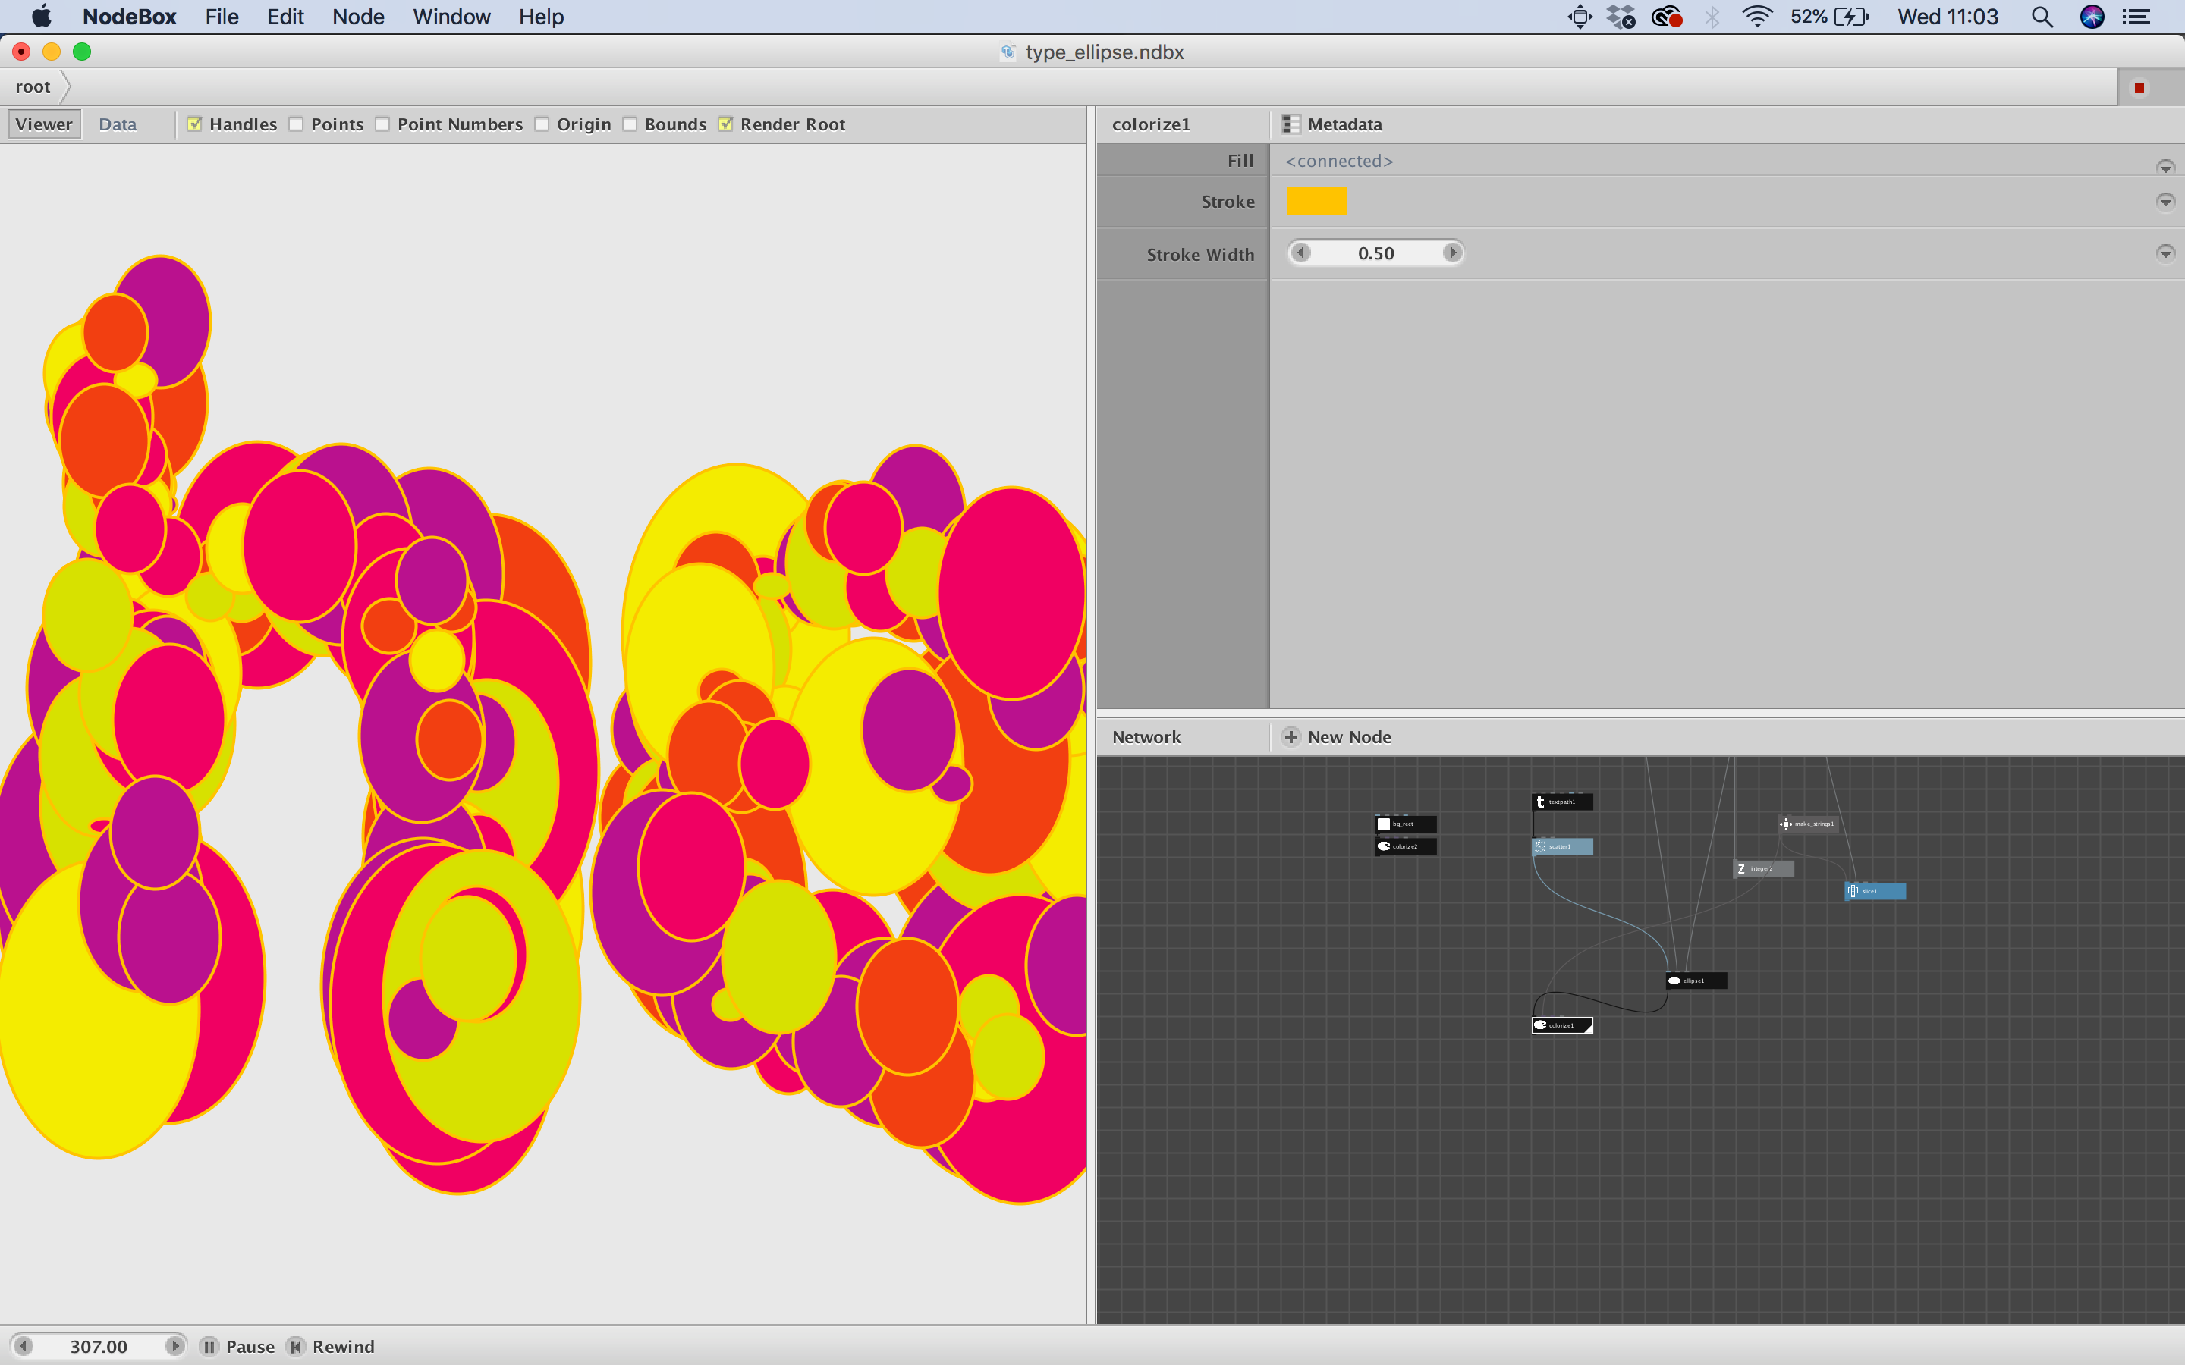Image resolution: width=2185 pixels, height=1365 pixels.
Task: Click the New Node button
Action: click(1338, 736)
